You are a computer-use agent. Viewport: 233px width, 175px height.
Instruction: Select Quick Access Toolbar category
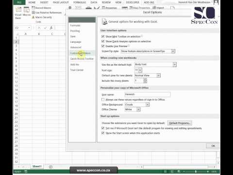coord(82,59)
